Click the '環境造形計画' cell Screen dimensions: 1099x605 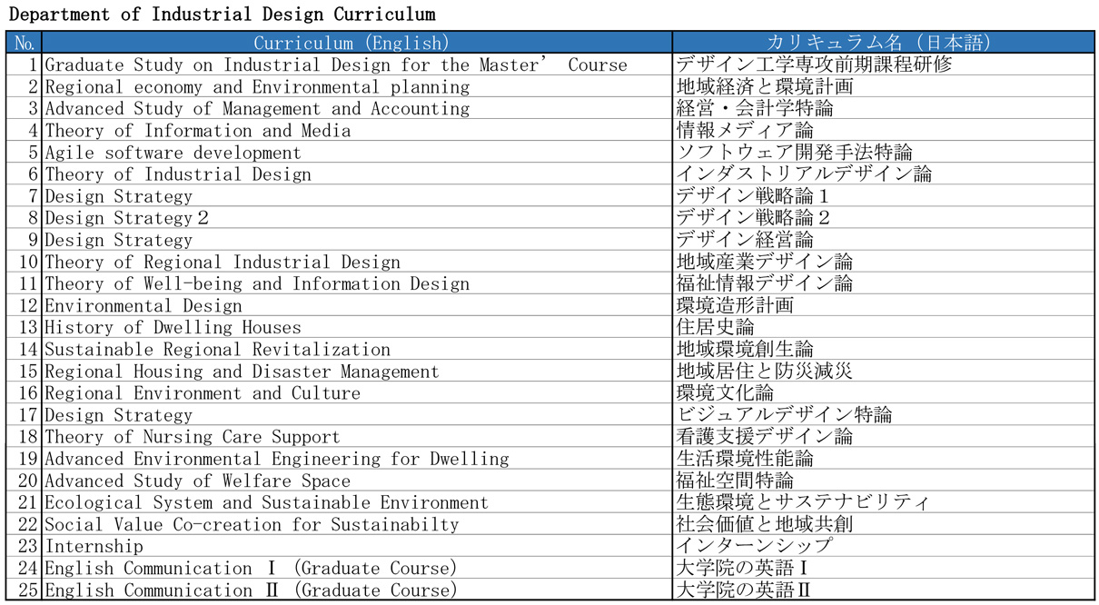point(883,305)
